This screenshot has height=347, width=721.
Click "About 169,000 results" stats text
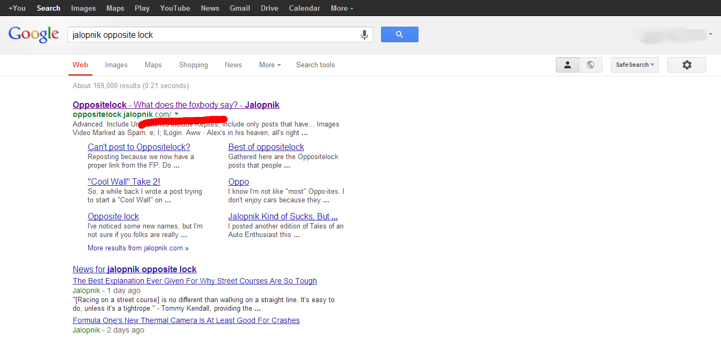point(130,85)
